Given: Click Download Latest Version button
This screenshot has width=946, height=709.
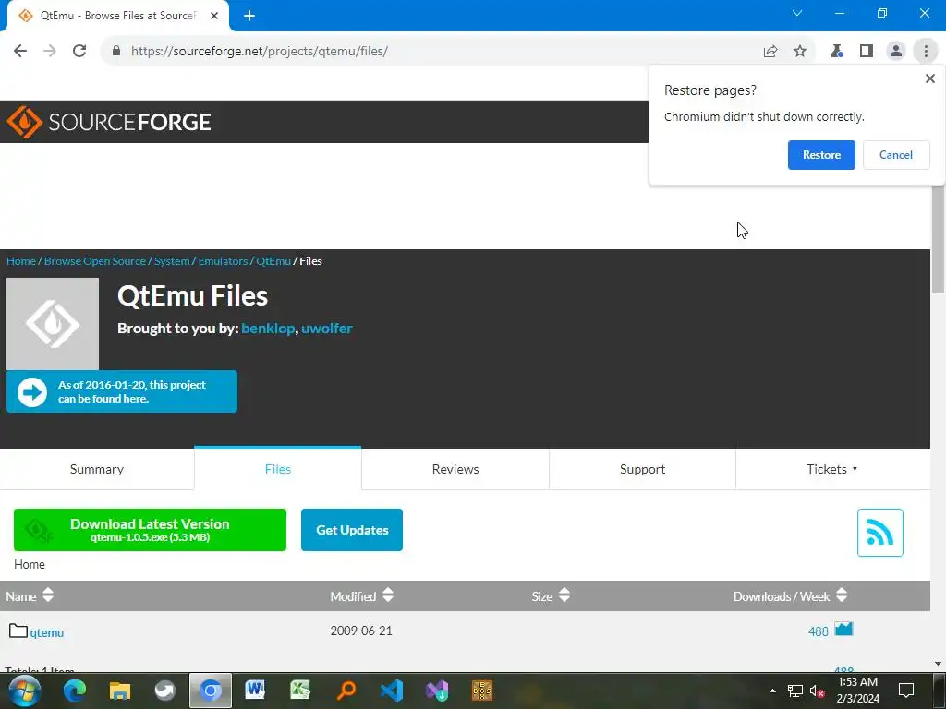Looking at the screenshot, I should 150,530.
